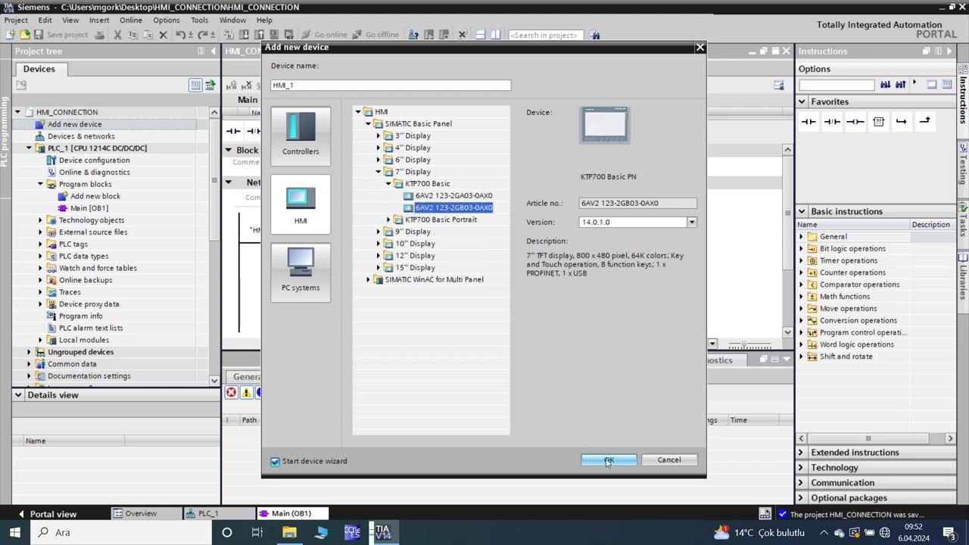Toggle Start device wizard checkbox
This screenshot has width=969, height=545.
pos(276,461)
